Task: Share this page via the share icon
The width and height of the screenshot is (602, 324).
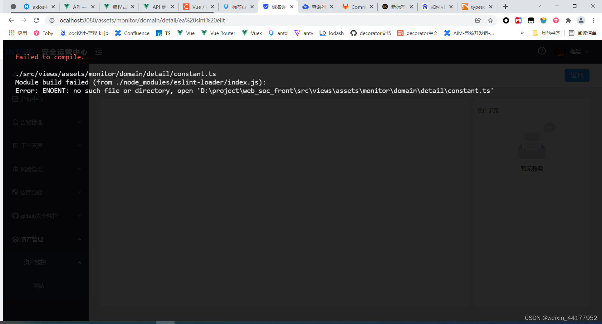Action: (x=478, y=20)
